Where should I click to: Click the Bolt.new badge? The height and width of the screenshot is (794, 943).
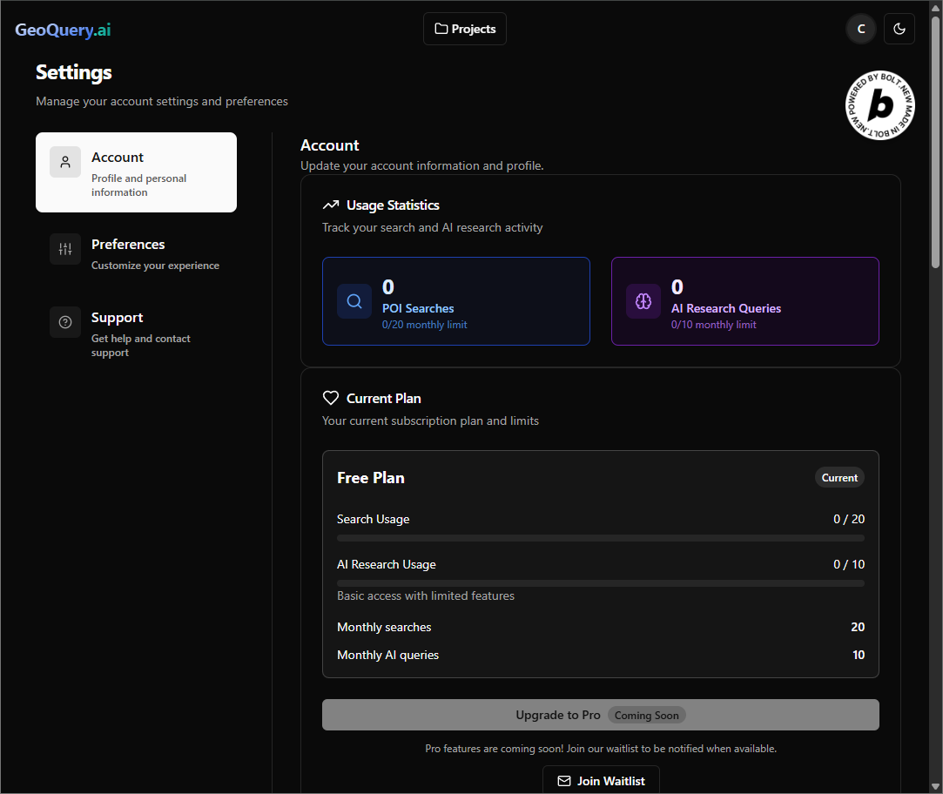coord(879,105)
